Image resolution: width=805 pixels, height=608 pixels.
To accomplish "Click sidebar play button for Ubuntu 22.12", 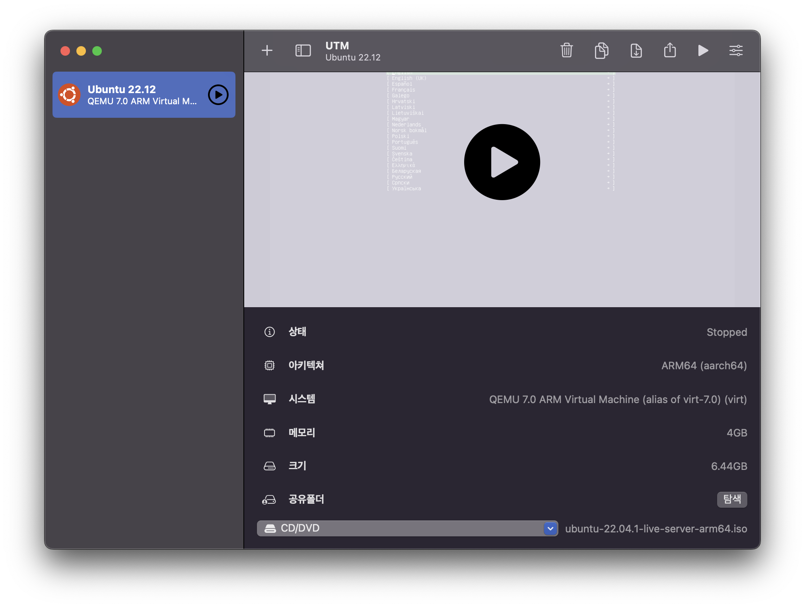I will tap(218, 95).
